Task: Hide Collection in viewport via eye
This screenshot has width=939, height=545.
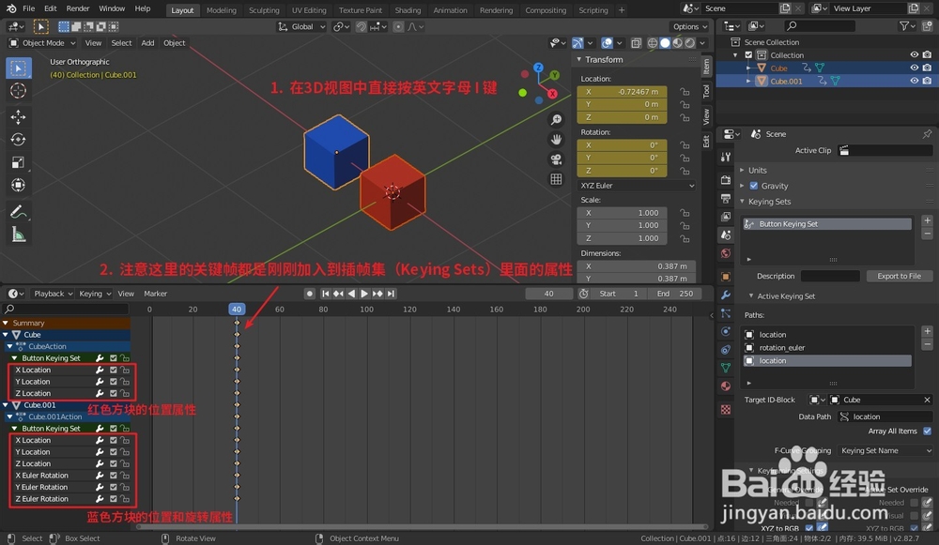Action: [x=915, y=54]
